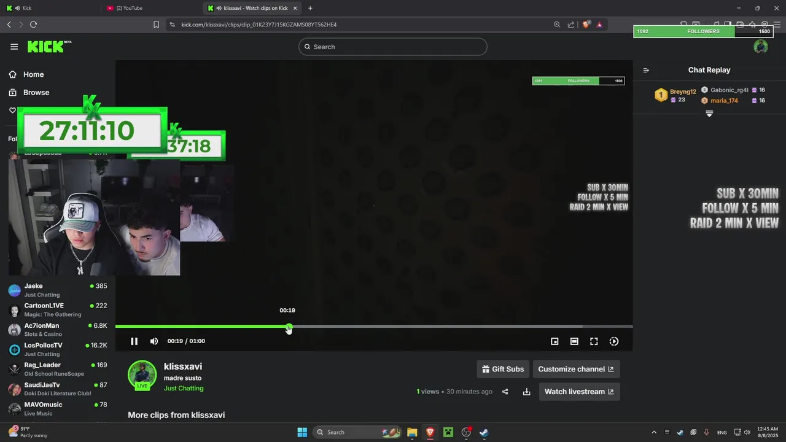Click maria_174 gifter name

tap(724, 101)
